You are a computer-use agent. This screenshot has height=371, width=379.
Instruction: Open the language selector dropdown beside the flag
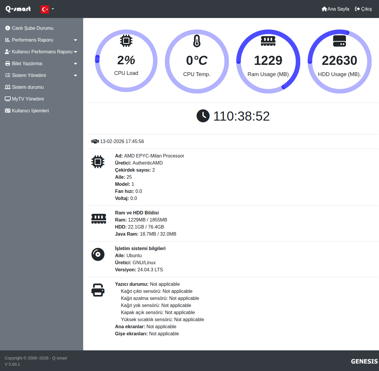[52, 9]
